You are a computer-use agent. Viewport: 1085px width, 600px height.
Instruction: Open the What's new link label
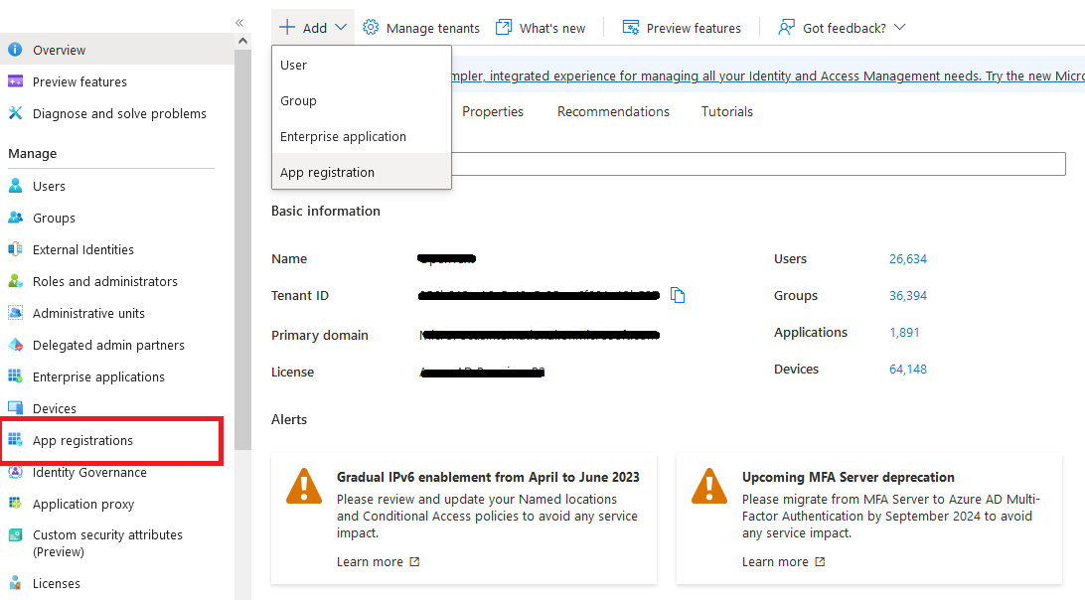552,29
